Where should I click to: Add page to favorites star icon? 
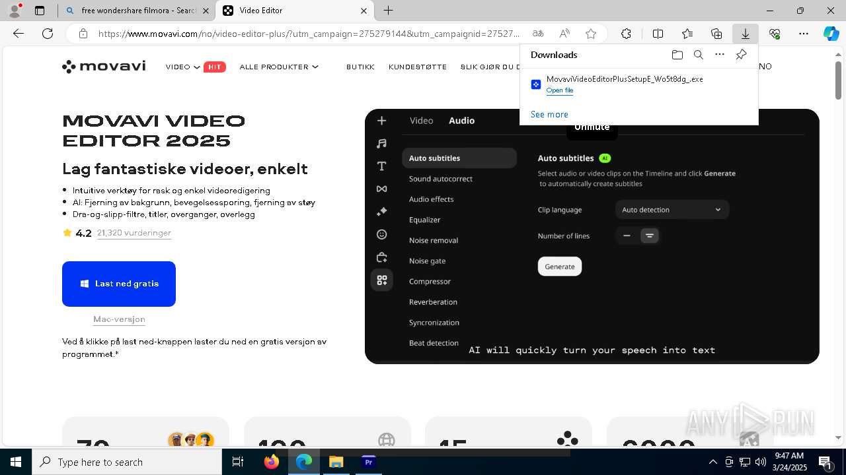pos(591,34)
